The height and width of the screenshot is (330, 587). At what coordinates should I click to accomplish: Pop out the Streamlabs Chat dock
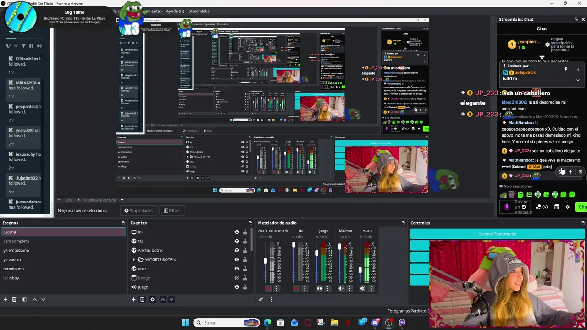pyautogui.click(x=576, y=19)
